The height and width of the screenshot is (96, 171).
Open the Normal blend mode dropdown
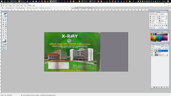click(x=156, y=47)
